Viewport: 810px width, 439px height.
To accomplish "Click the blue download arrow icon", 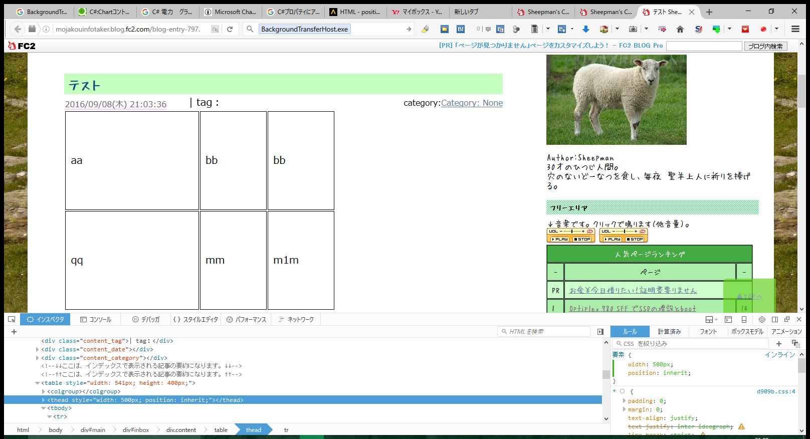I will [585, 29].
